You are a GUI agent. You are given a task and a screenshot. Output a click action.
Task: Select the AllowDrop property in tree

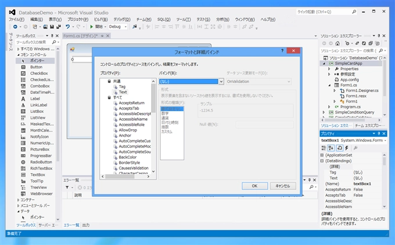click(128, 130)
